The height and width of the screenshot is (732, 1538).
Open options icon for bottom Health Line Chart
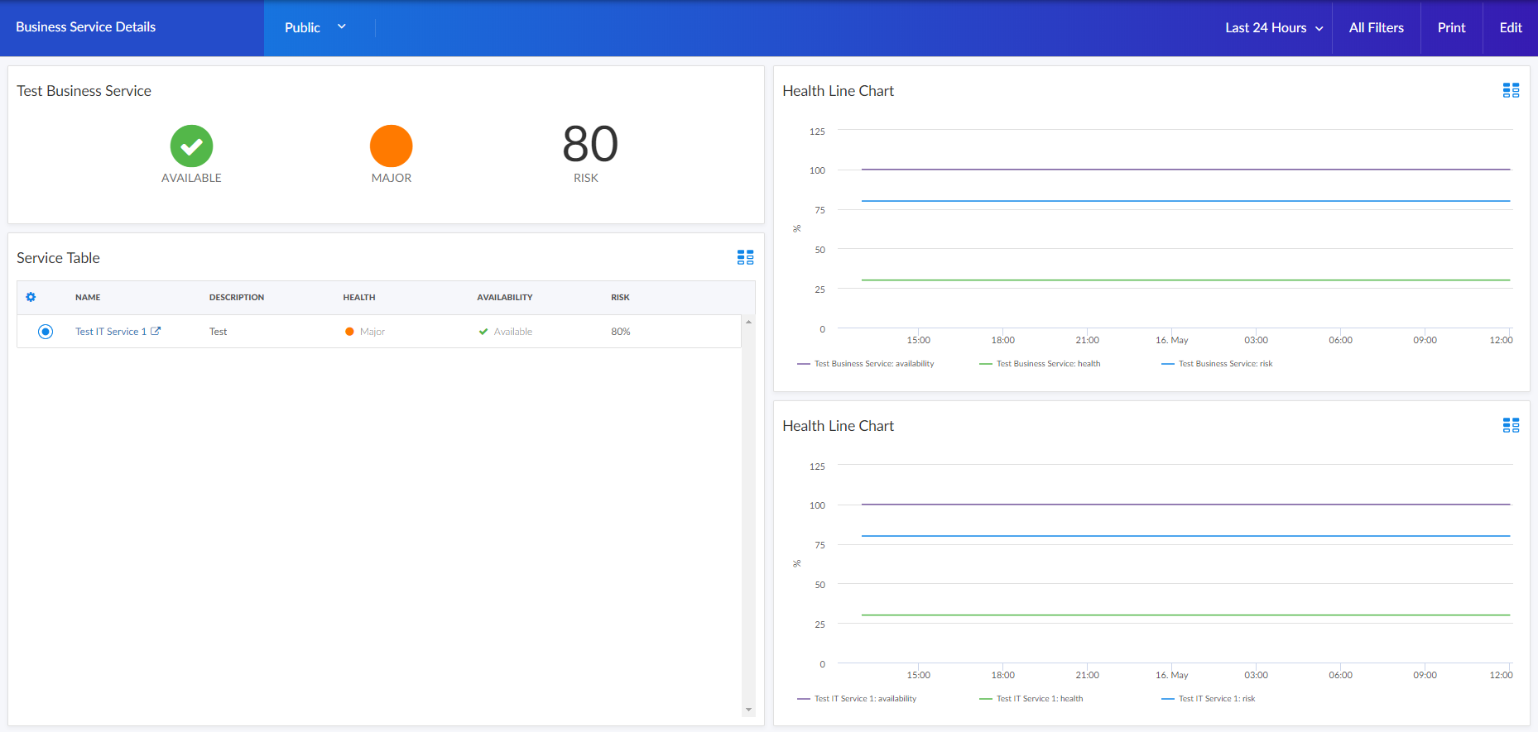(1511, 425)
